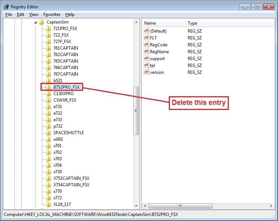Image resolution: width=278 pixels, height=221 pixels.
Task: Select the B752PRO_FSX registry key
Action: point(66,87)
